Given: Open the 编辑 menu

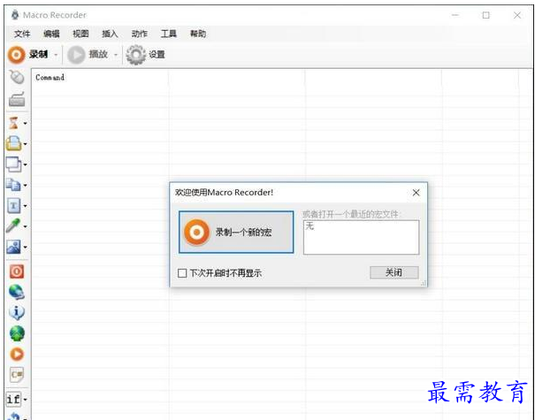Looking at the screenshot, I should [51, 34].
